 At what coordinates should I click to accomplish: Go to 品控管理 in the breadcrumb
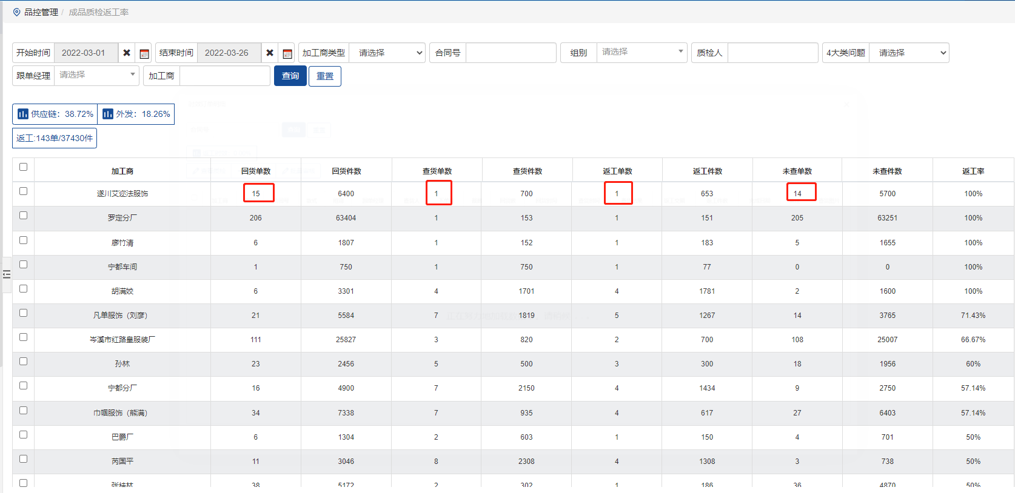click(41, 12)
